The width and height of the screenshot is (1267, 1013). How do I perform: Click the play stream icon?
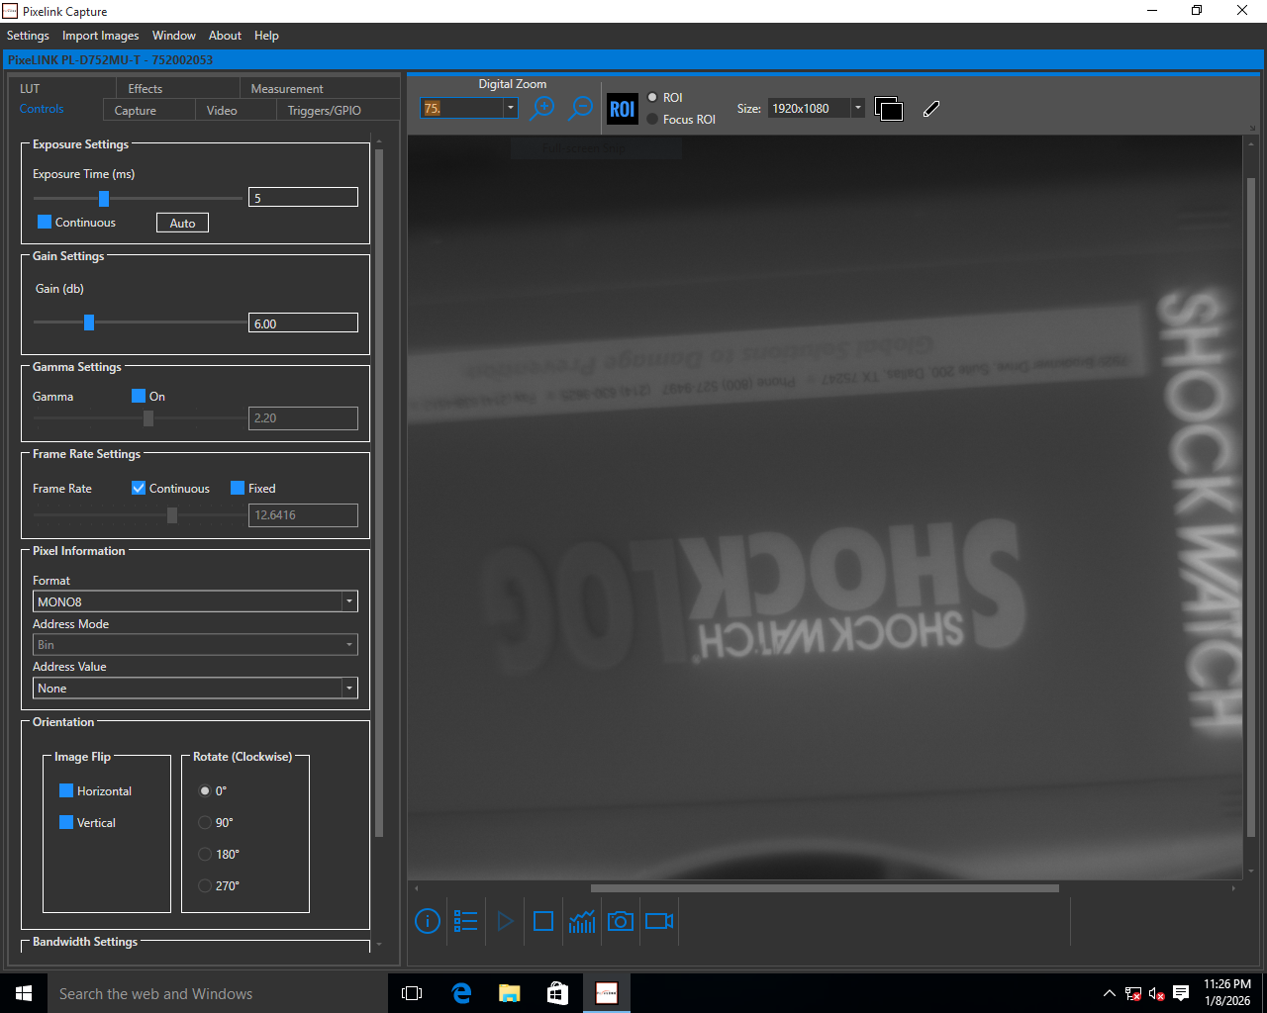(505, 921)
